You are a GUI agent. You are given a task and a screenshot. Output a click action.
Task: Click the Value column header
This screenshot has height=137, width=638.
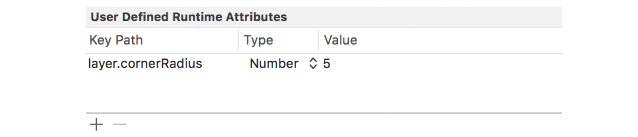(340, 40)
